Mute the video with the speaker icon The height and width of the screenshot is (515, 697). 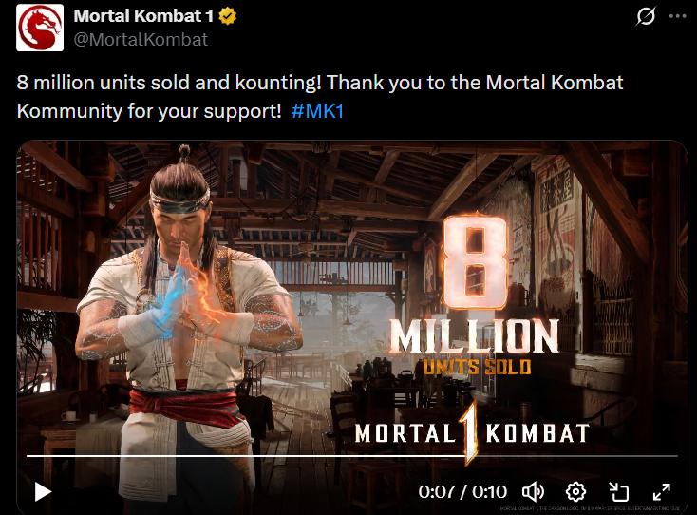pos(533,492)
